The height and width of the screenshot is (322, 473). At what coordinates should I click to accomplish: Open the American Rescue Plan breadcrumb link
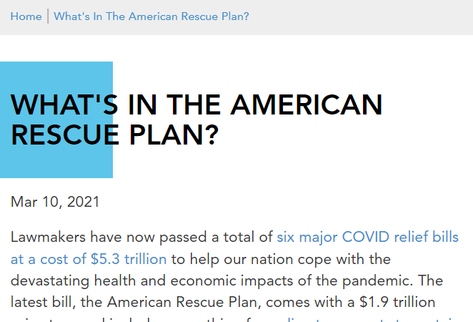[151, 16]
